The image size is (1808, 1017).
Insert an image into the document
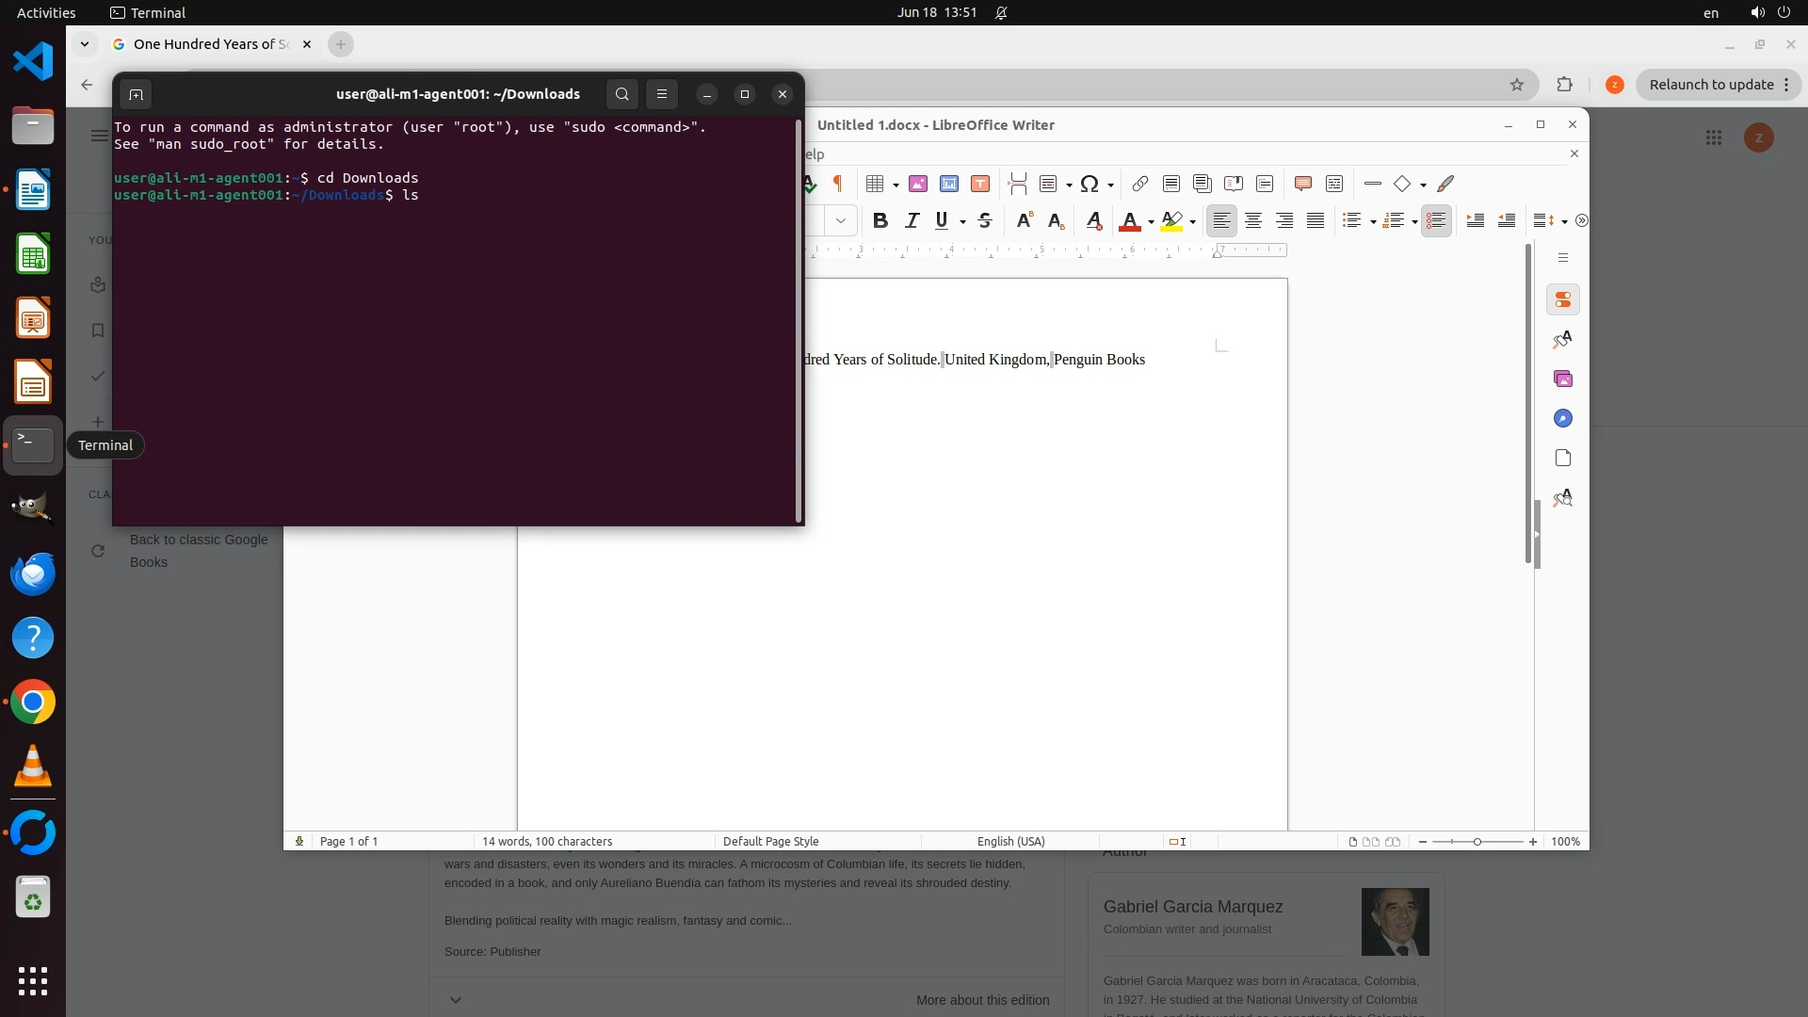(x=917, y=184)
